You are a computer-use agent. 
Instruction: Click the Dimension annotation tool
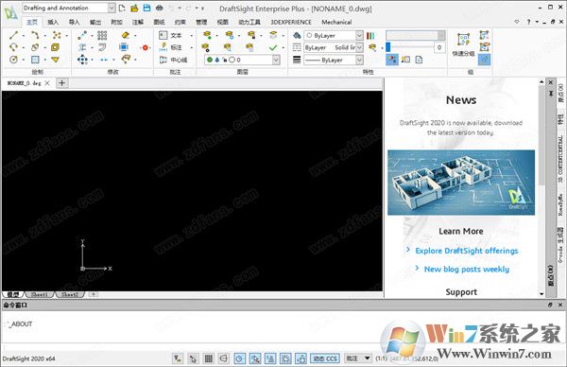171,47
